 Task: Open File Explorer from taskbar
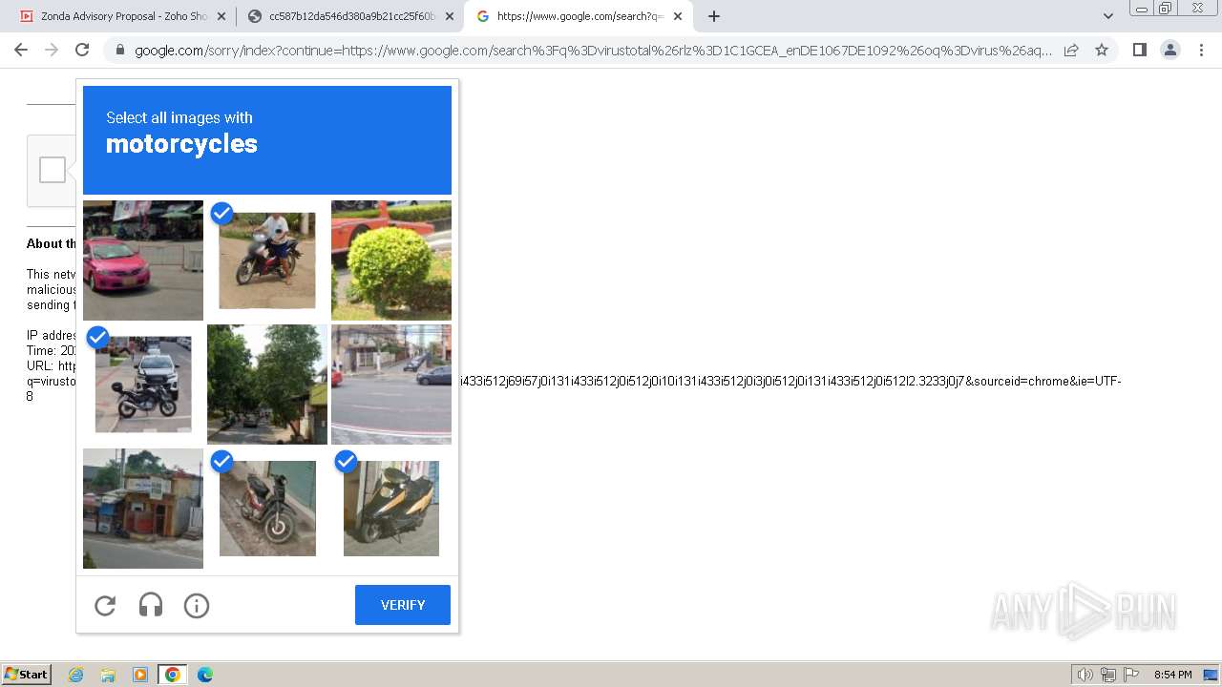[x=108, y=675]
